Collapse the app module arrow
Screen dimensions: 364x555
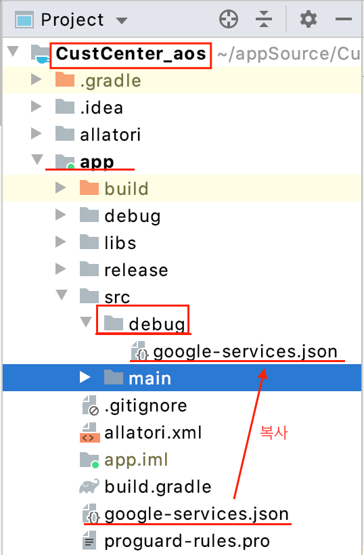point(37,159)
